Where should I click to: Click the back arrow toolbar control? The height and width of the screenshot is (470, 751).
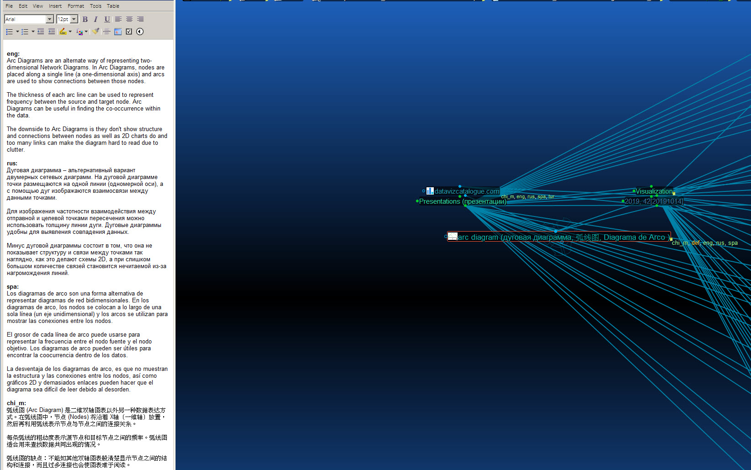[139, 31]
